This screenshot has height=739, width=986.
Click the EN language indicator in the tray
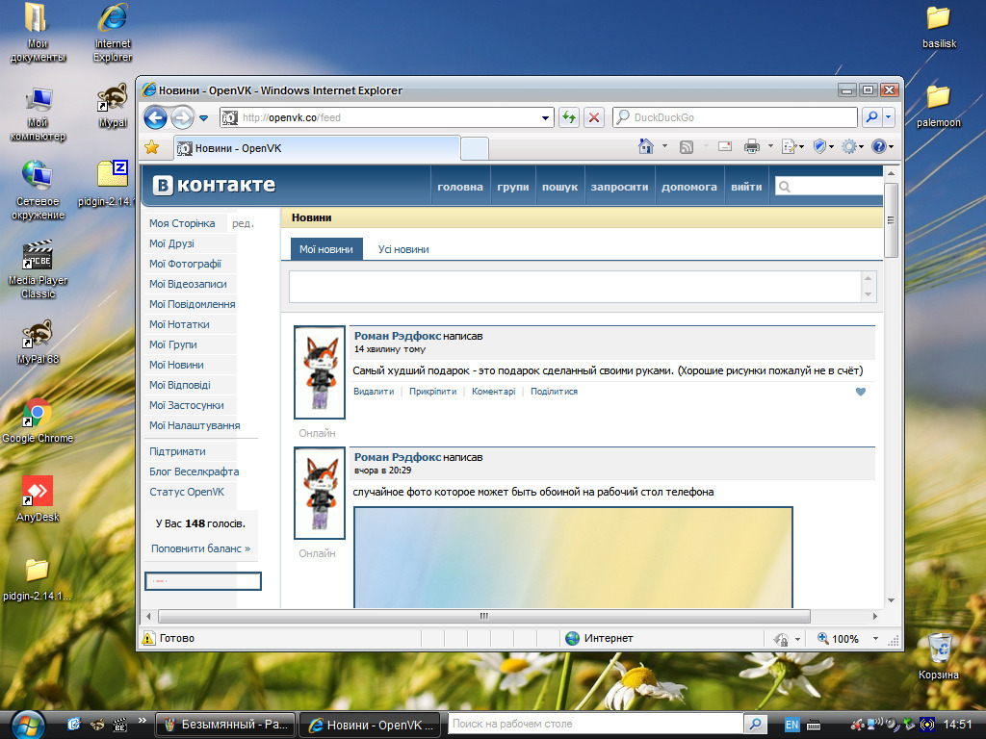click(x=791, y=725)
